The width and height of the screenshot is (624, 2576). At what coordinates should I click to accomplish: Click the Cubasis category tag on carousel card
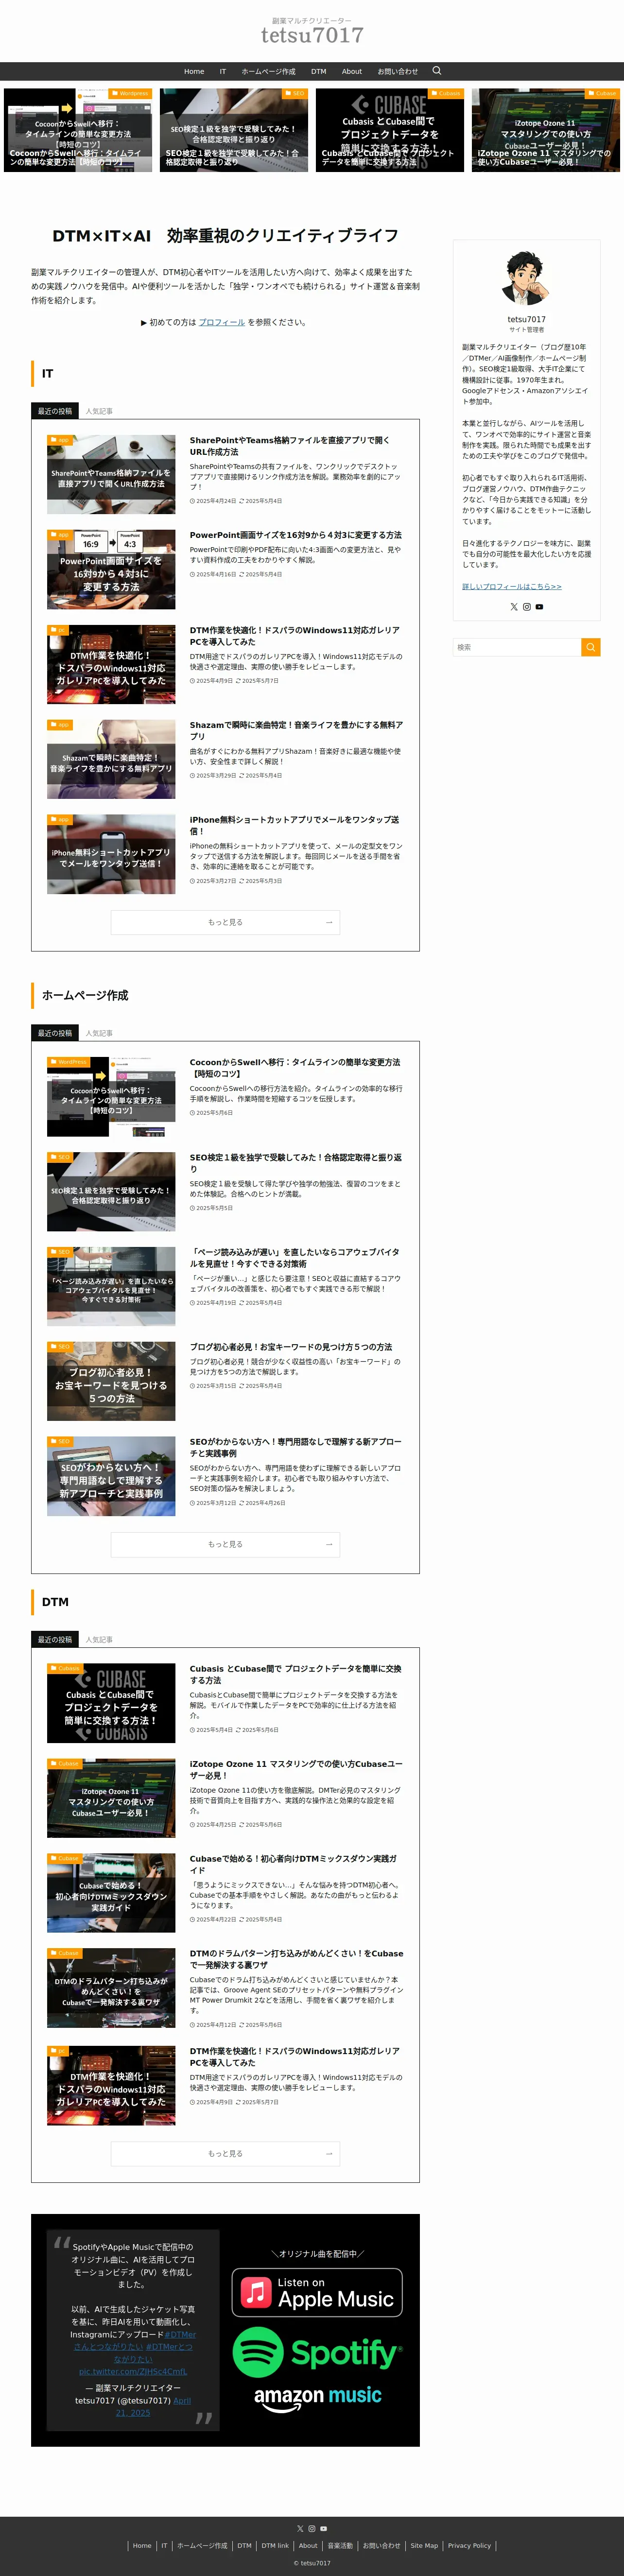[x=447, y=93]
